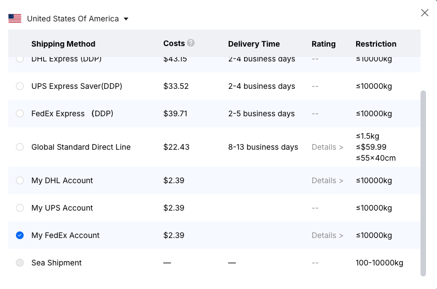This screenshot has height=289, width=437.
Task: View Details link for My DHL Account
Action: (327, 180)
